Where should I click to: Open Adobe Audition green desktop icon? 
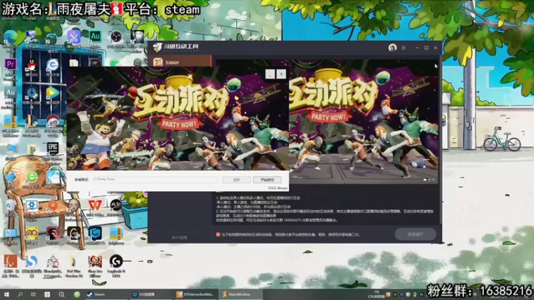pyautogui.click(x=95, y=37)
